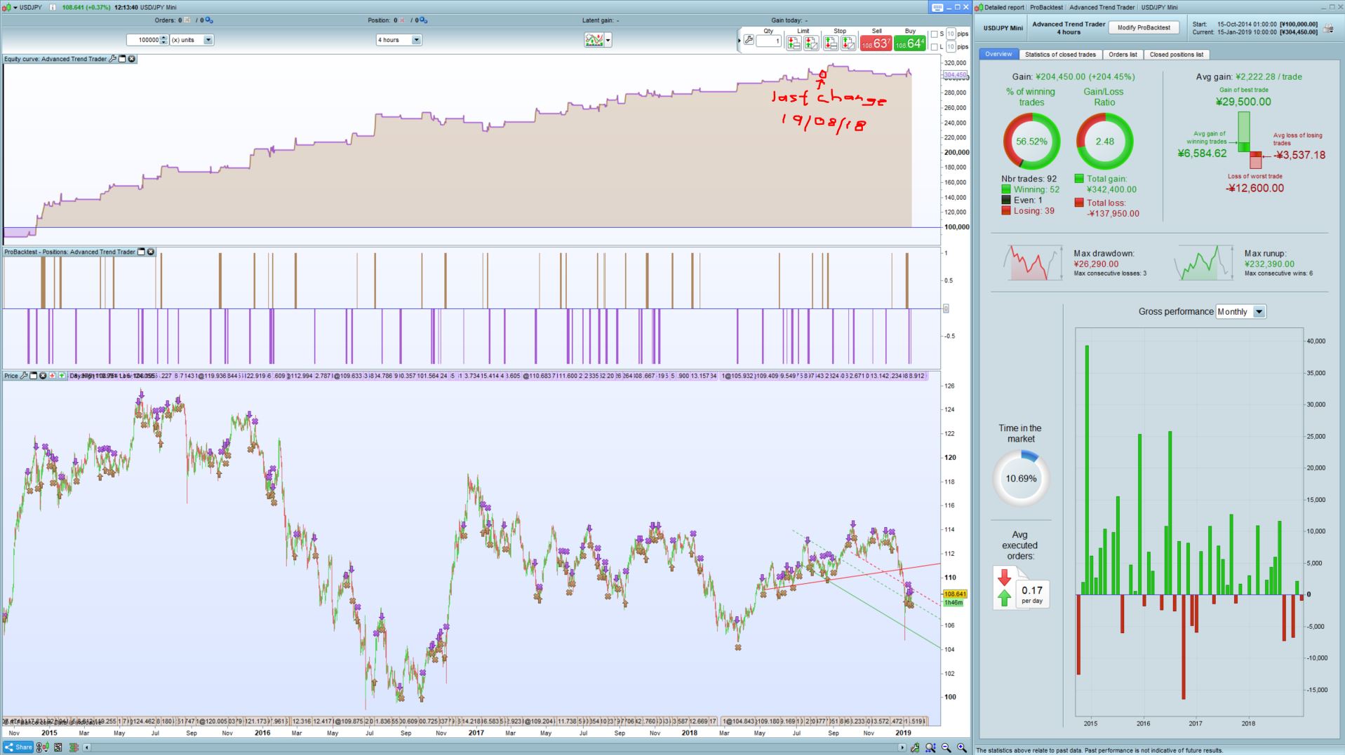1345x755 pixels.
Task: Click the first Limit order icon
Action: coord(794,43)
